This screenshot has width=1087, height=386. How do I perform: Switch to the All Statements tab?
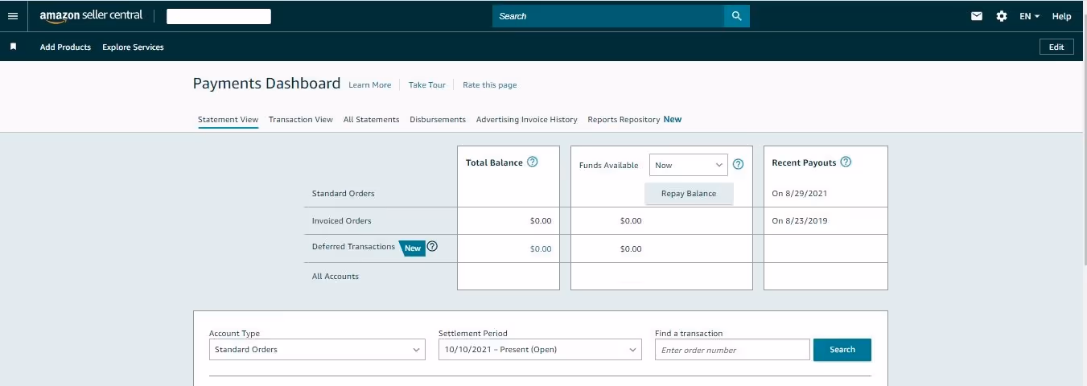[371, 120]
